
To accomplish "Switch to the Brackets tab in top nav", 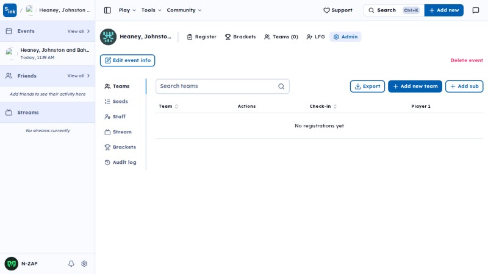I will (x=240, y=37).
